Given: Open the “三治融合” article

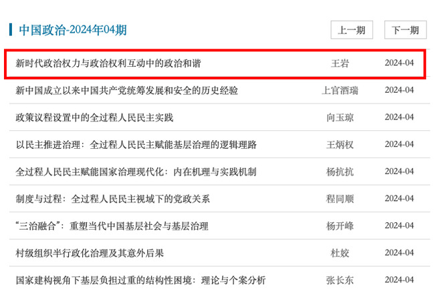Looking at the screenshot, I should [x=112, y=226].
